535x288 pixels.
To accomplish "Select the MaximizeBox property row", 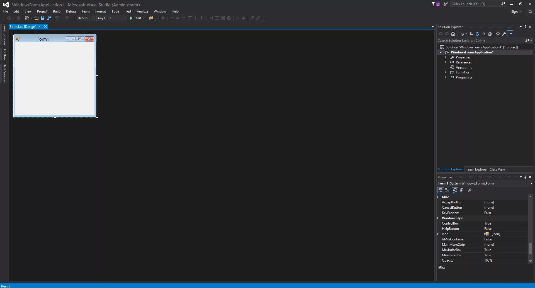I will tap(482, 250).
